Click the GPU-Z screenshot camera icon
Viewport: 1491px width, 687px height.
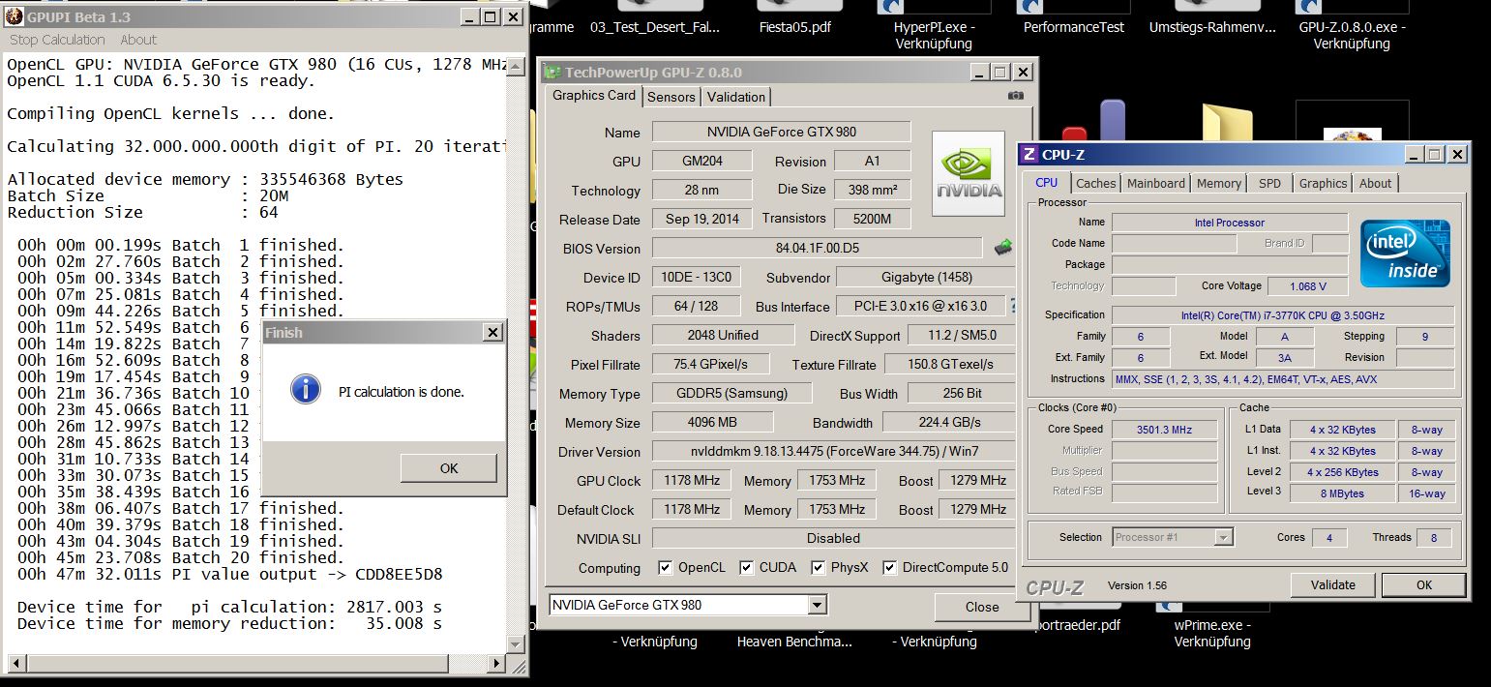[1015, 96]
